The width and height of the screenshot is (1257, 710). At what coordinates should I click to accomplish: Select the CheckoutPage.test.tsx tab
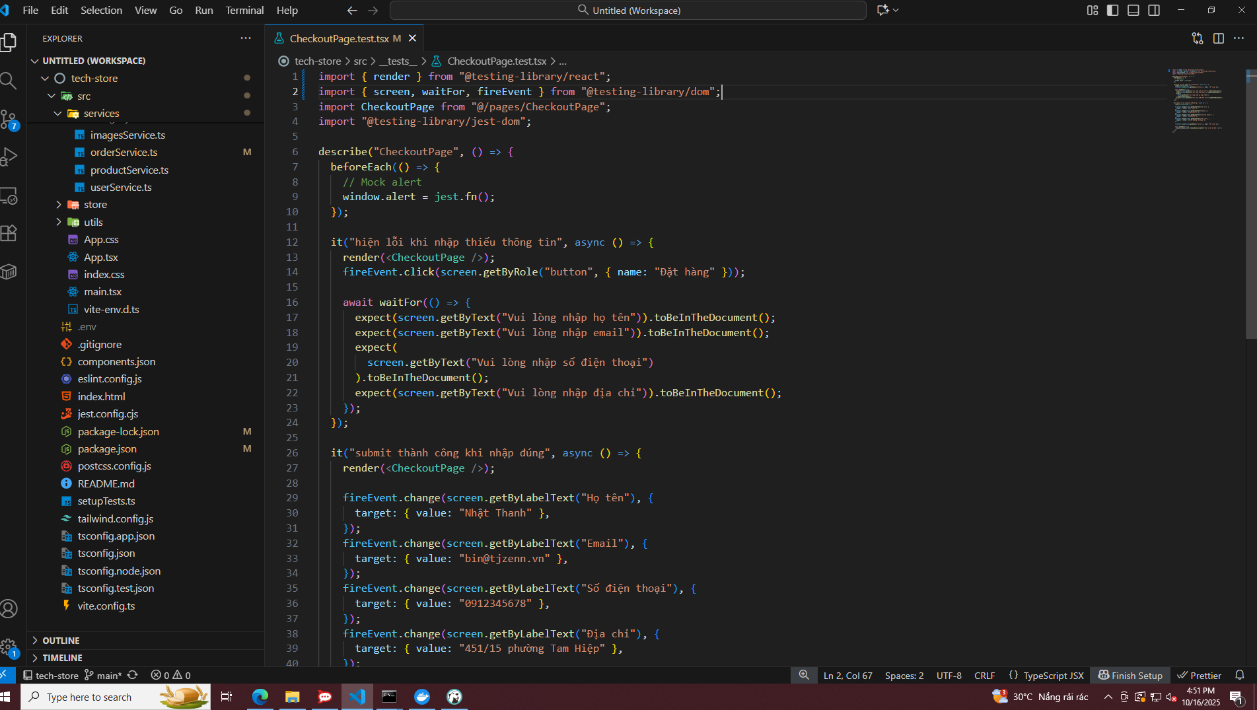point(339,38)
